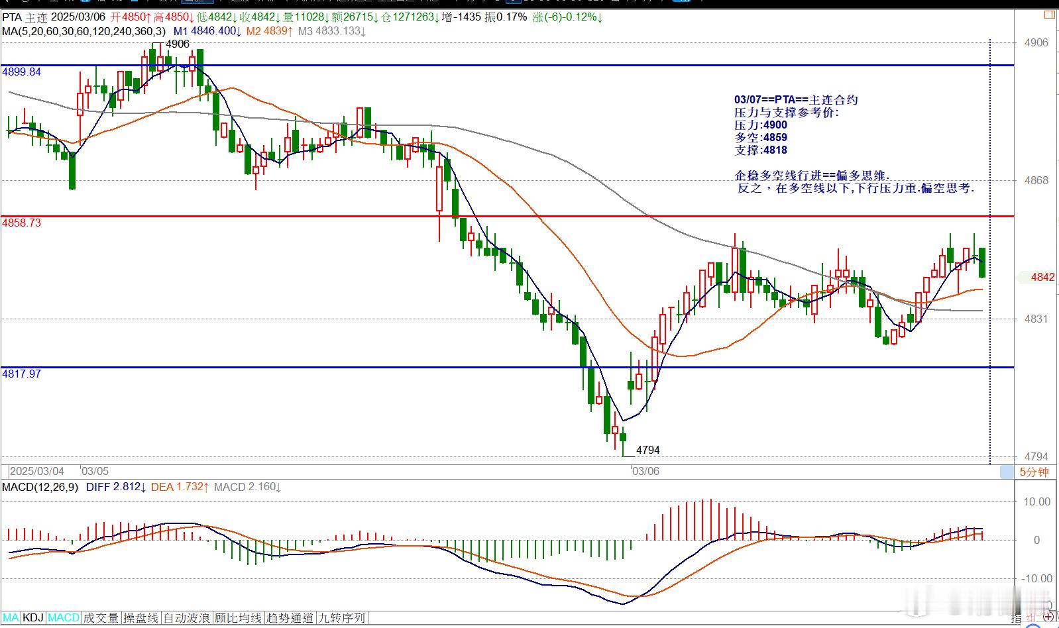
Task: Click the 2025/03/04 date label on axis
Action: pos(37,471)
